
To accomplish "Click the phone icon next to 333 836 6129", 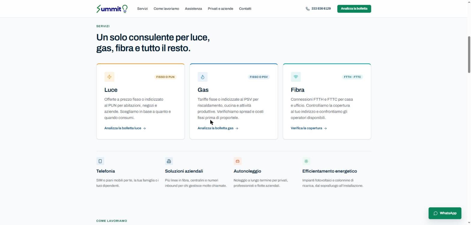I will coord(307,9).
